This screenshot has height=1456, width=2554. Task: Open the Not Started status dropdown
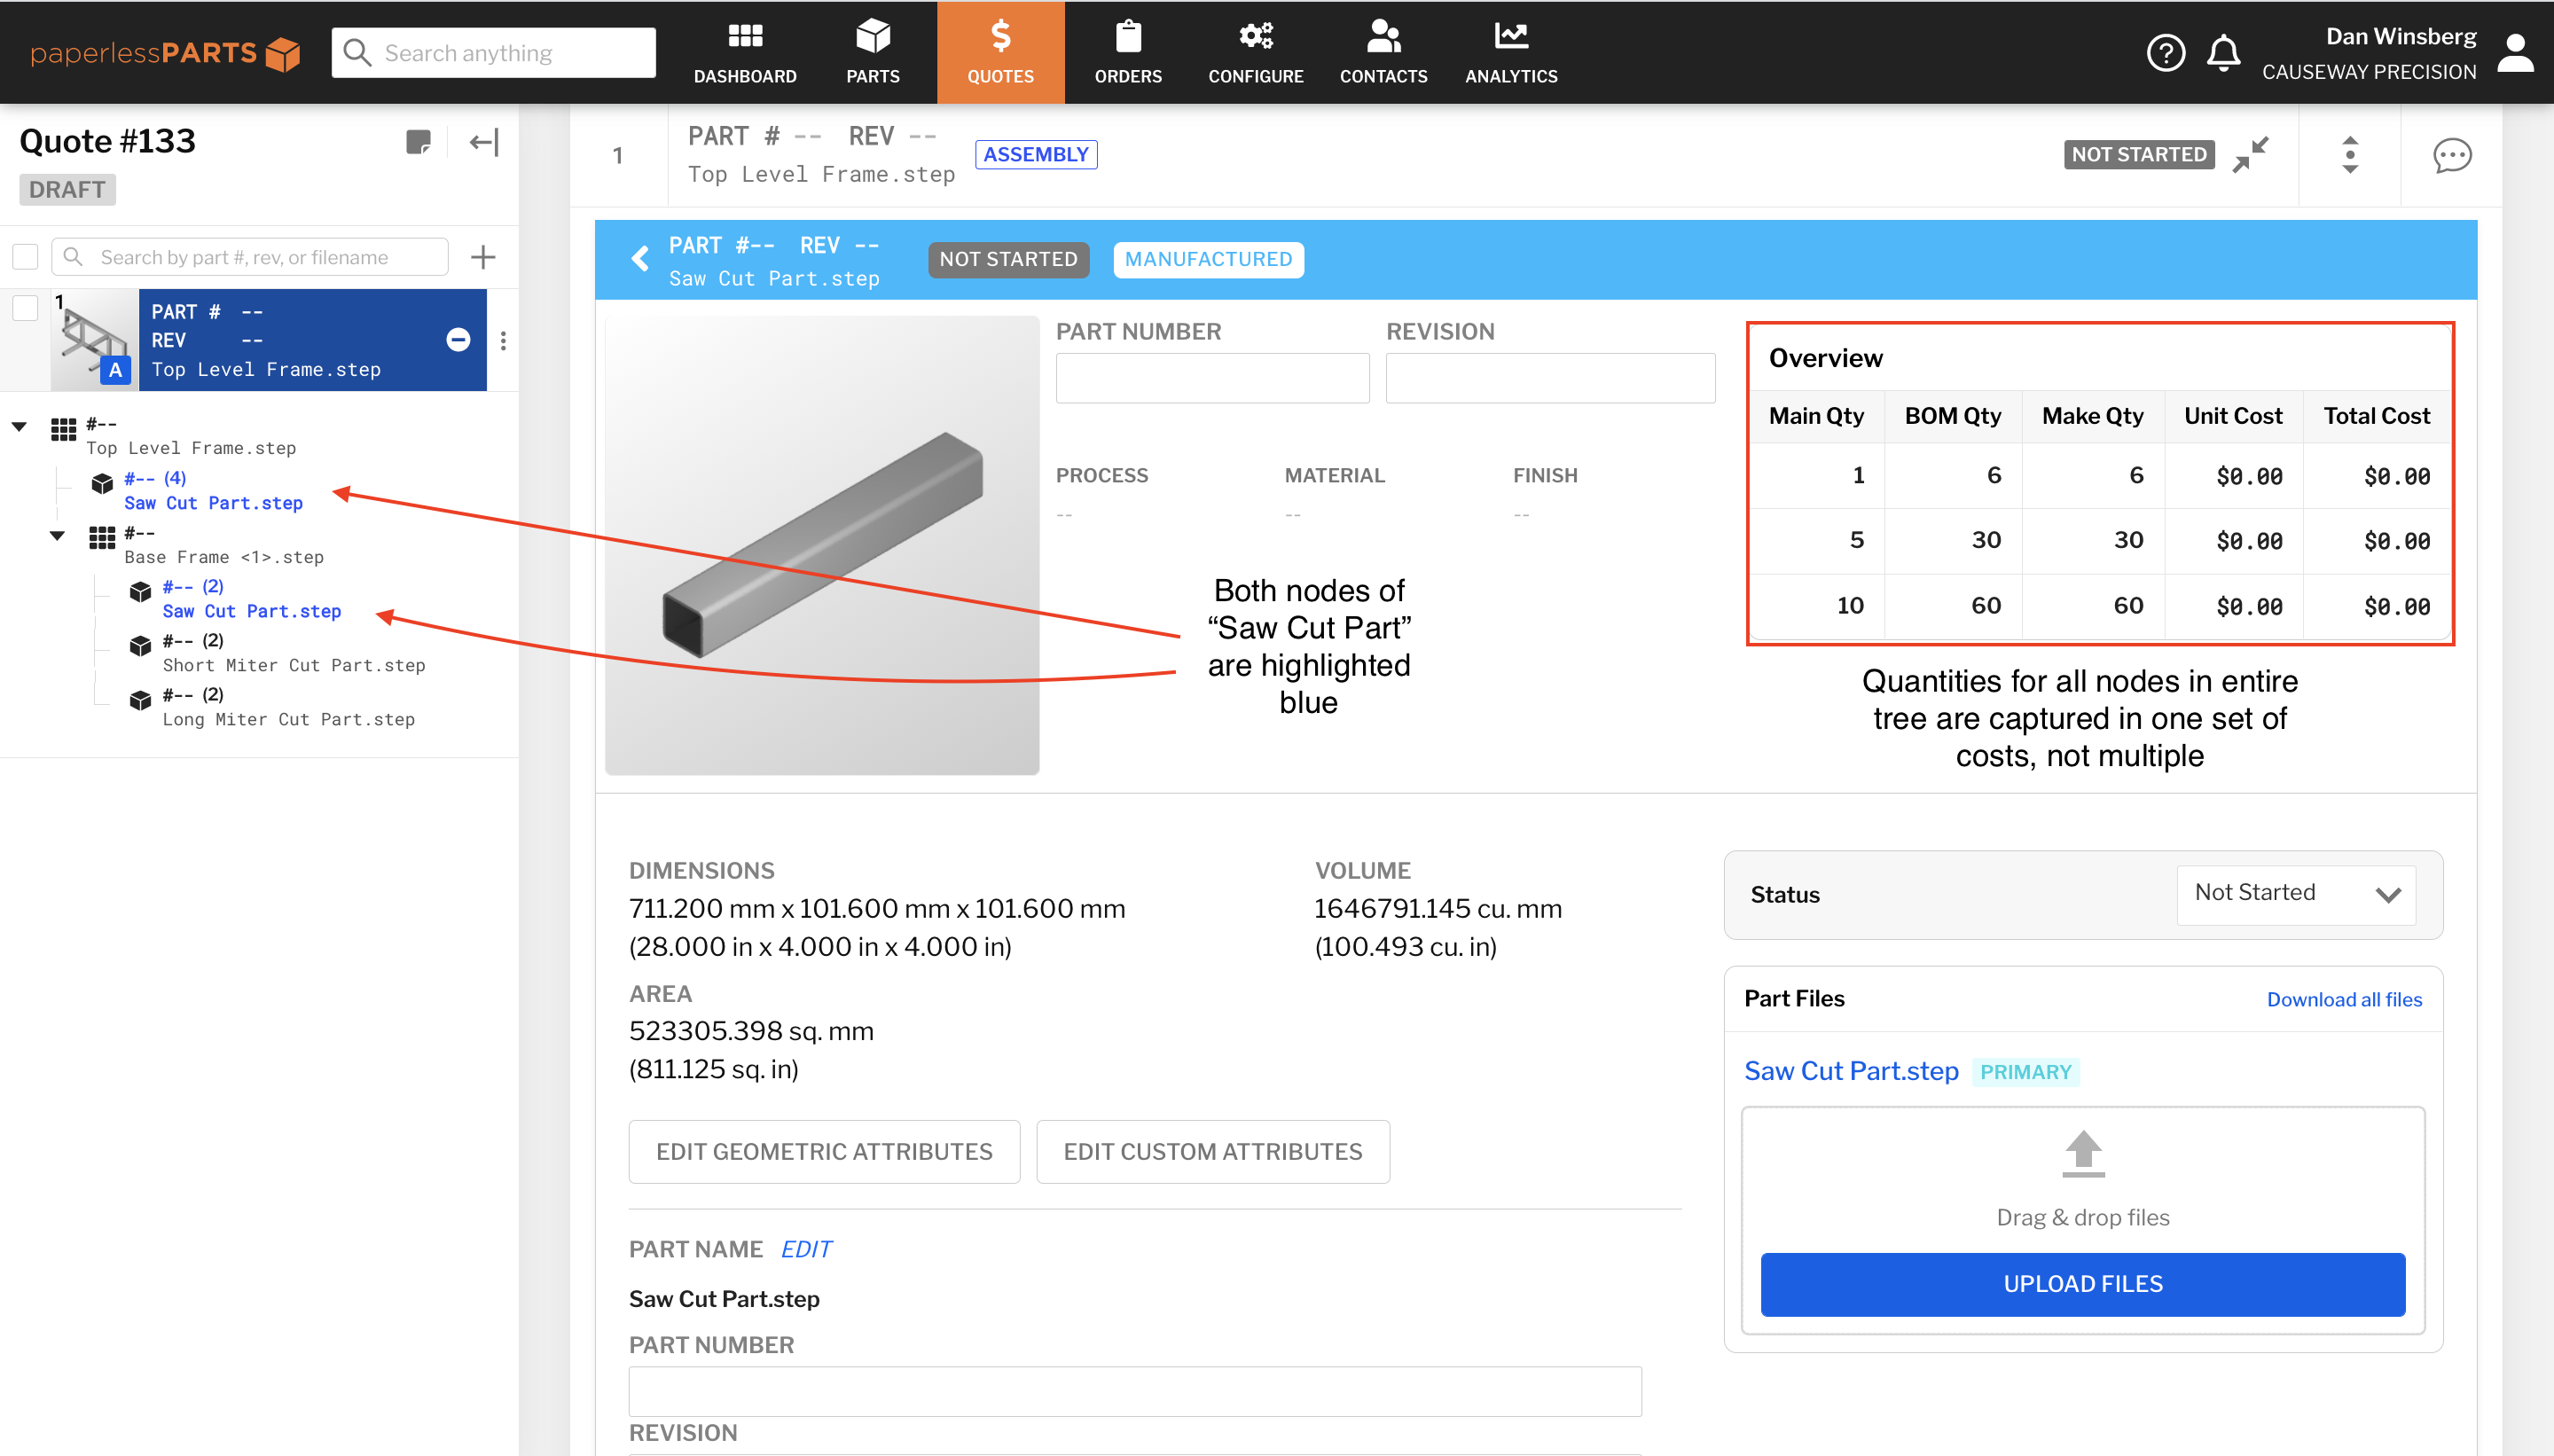pyautogui.click(x=2296, y=894)
